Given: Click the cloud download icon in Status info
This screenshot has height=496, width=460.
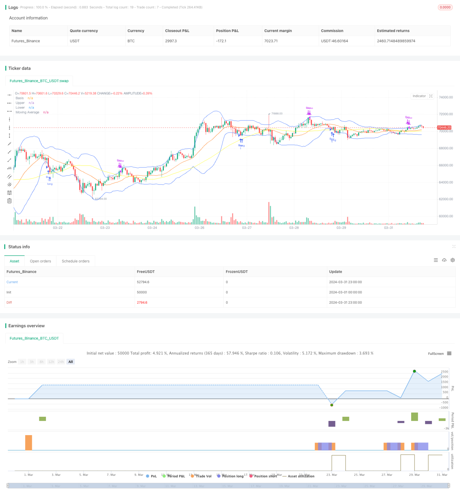Looking at the screenshot, I should (444, 260).
